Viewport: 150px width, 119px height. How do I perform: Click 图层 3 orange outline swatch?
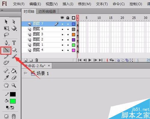(x=73, y=34)
